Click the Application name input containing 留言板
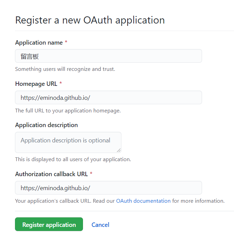The height and width of the screenshot is (247, 234). 108,56
